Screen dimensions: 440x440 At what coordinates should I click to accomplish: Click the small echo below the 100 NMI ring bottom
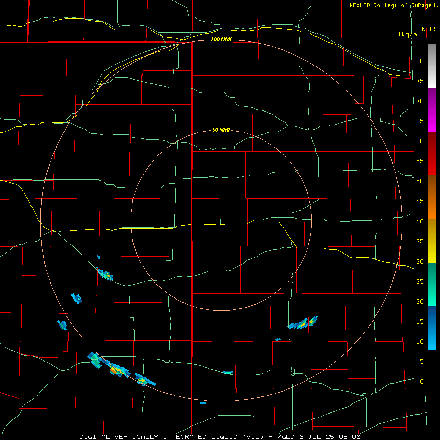(203, 403)
